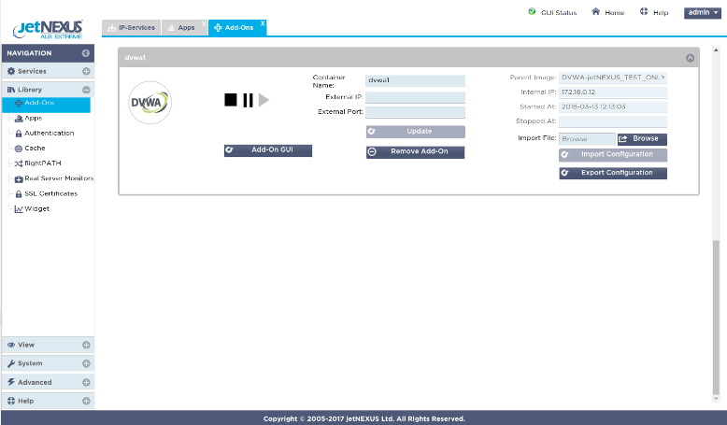Pause the dvwa1 container
727x425 pixels.
[x=248, y=100]
